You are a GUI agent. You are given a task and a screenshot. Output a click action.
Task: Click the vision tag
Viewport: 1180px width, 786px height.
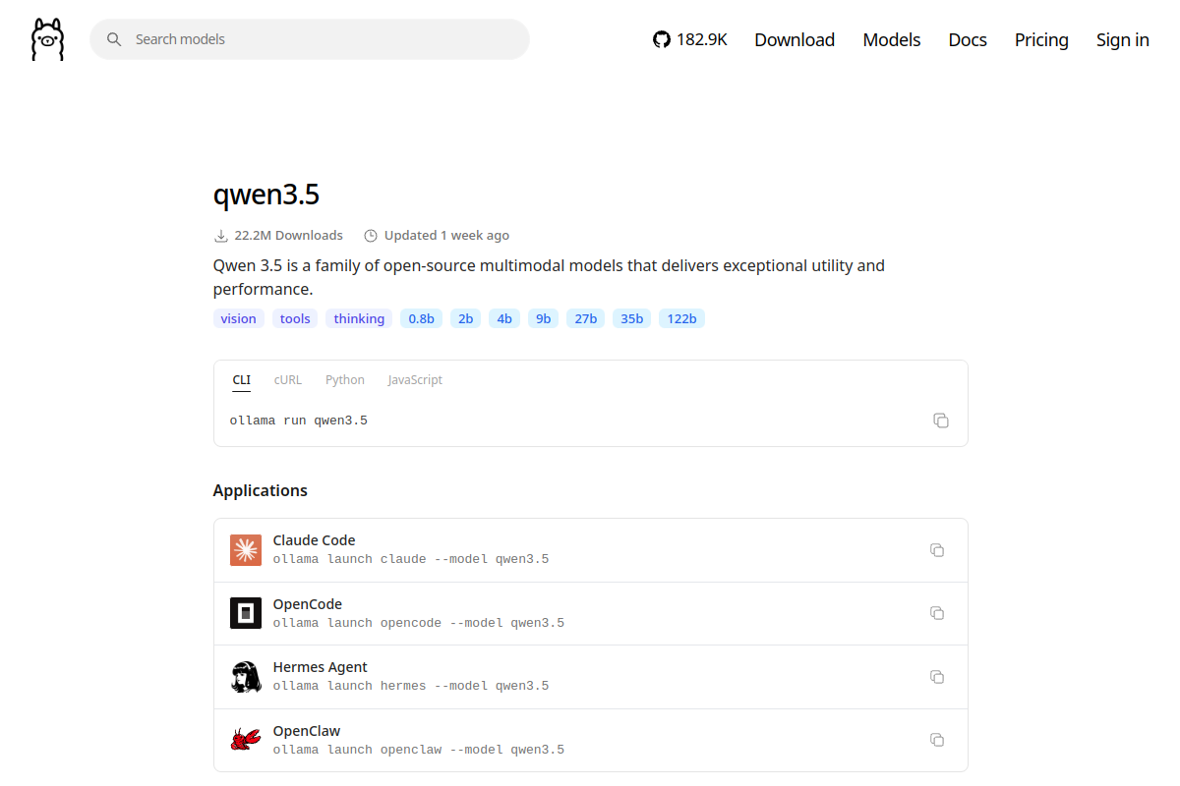(x=239, y=318)
